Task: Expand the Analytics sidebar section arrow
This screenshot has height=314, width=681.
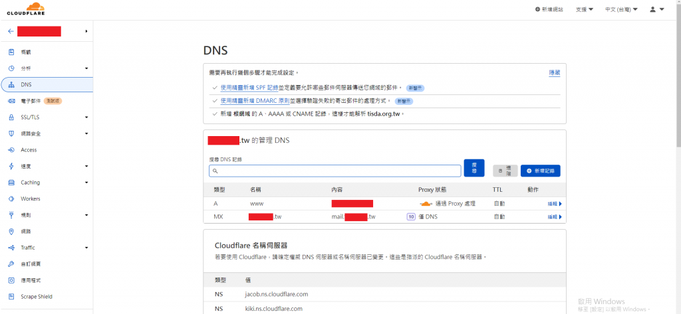Action: pyautogui.click(x=86, y=68)
